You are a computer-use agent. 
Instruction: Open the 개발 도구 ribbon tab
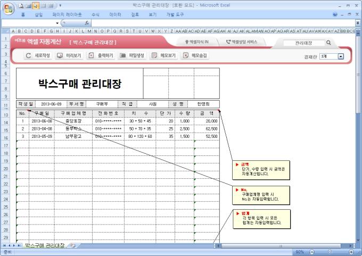[x=175, y=15]
